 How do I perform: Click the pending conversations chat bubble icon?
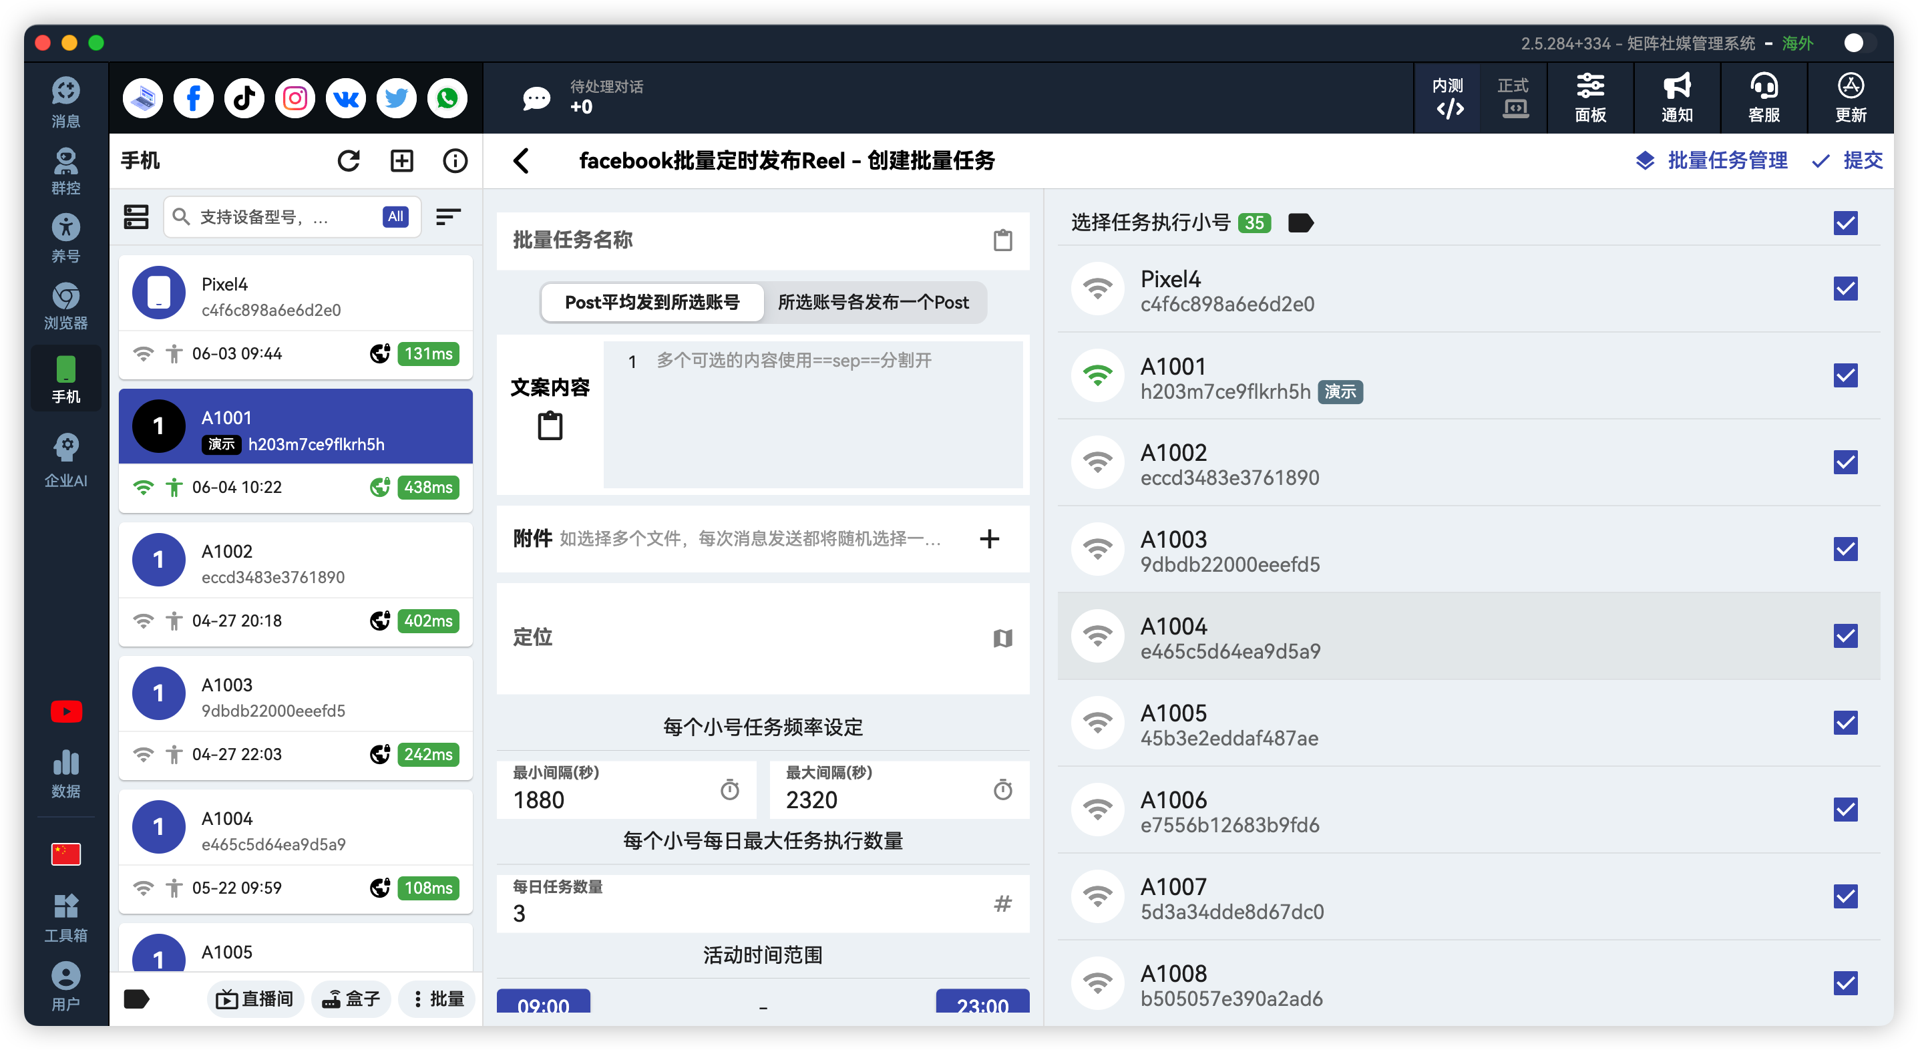pyautogui.click(x=536, y=98)
